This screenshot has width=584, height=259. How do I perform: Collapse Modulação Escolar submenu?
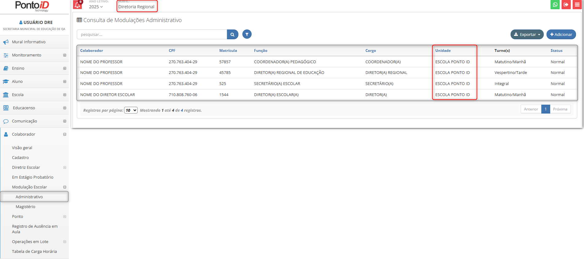(x=65, y=187)
